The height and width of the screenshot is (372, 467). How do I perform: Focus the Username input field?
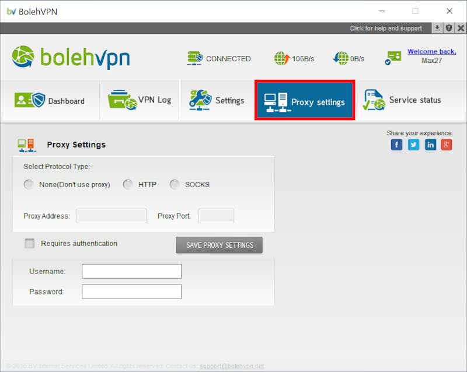pyautogui.click(x=132, y=271)
